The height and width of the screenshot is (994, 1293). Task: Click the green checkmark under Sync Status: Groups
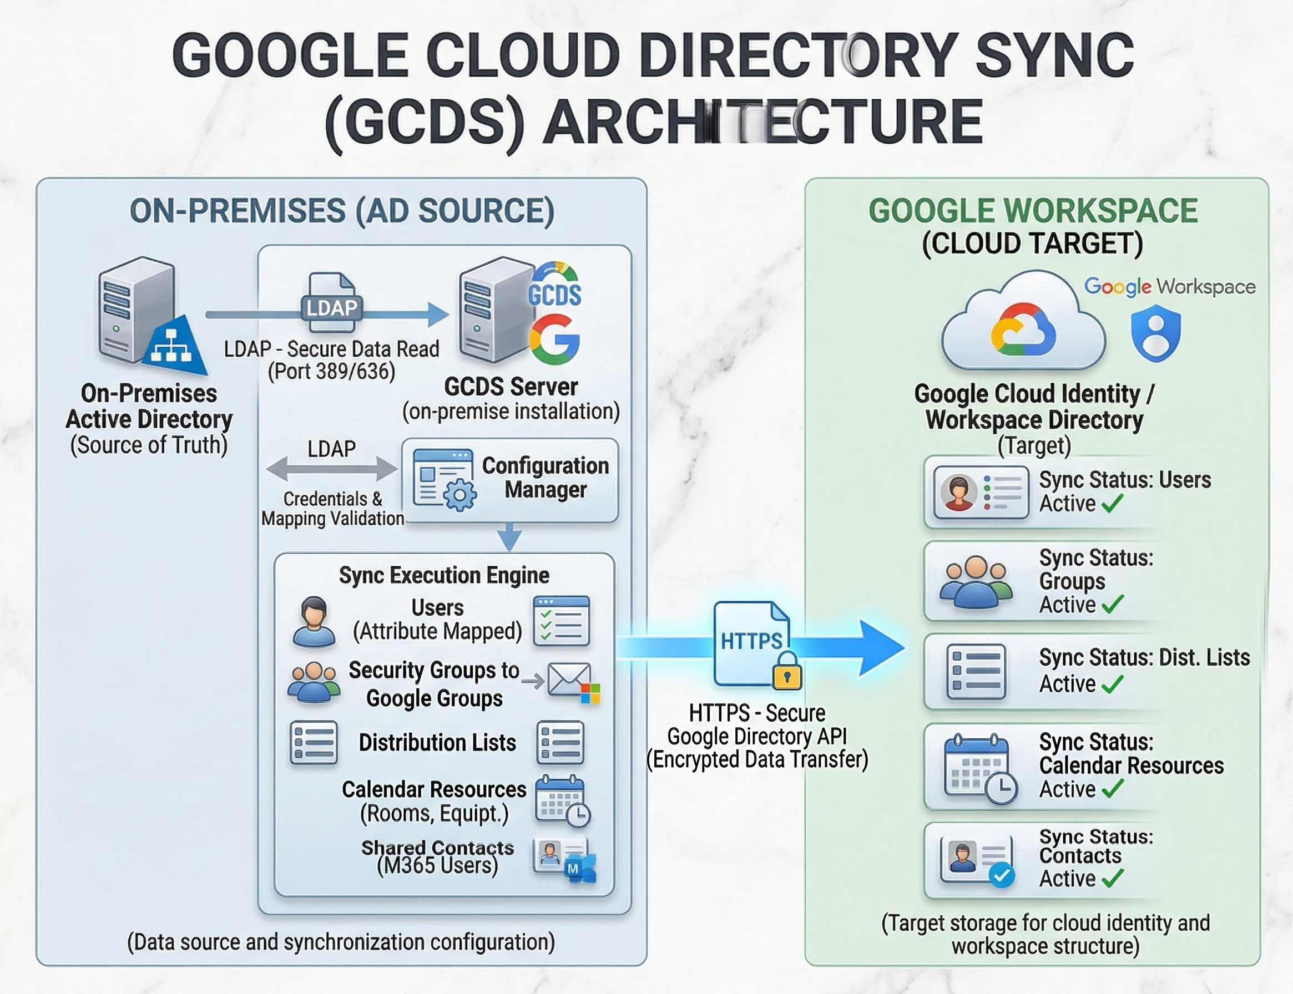point(1113,605)
